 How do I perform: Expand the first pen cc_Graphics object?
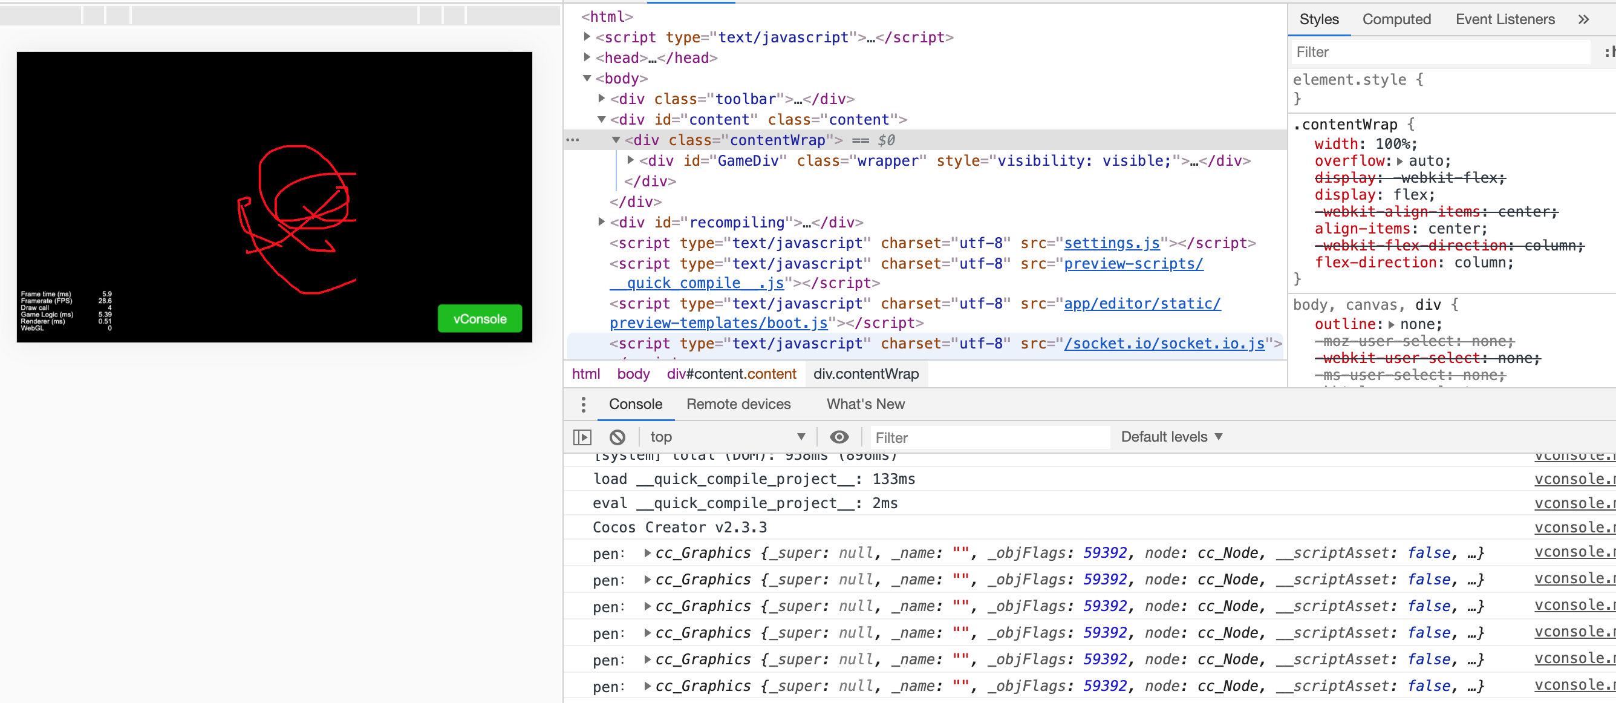click(647, 553)
